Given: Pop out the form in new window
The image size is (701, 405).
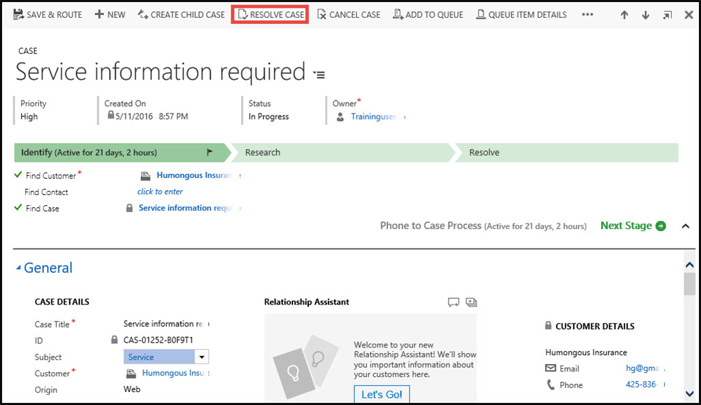Looking at the screenshot, I should pyautogui.click(x=667, y=15).
